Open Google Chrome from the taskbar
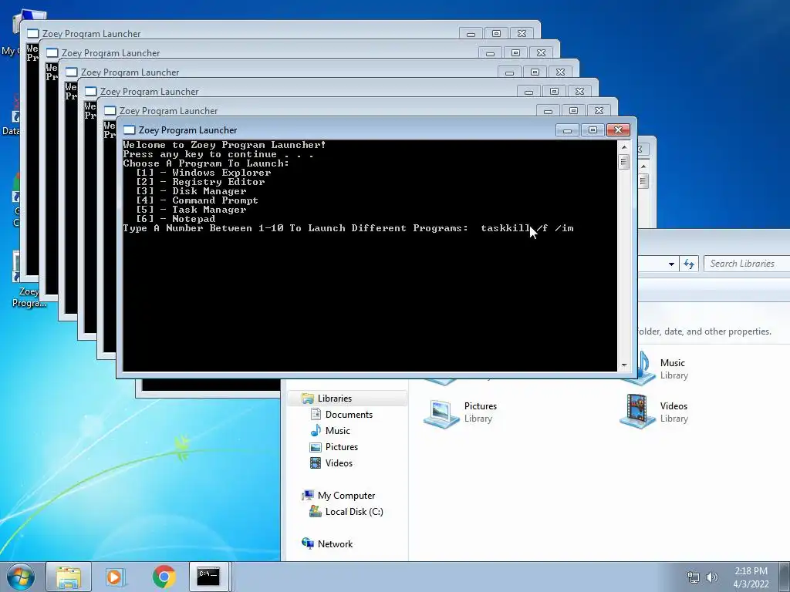790x592 pixels. coord(164,577)
